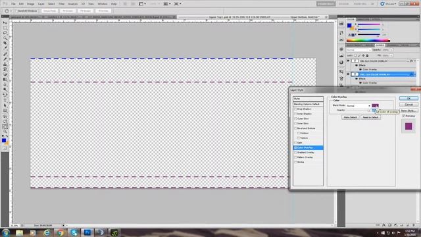Select the Horizontal Type tool
The width and height of the screenshot is (421, 237).
[5, 100]
